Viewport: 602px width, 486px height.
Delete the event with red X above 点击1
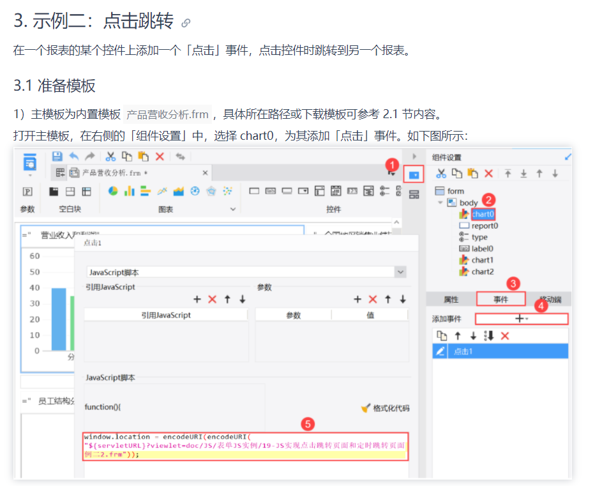(x=505, y=336)
